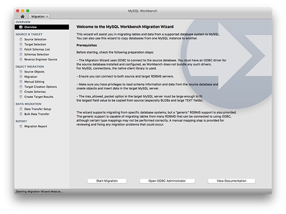This screenshot has width=286, height=214.
Task: Click the Schemas Selection bullet icon
Action: 21,54
